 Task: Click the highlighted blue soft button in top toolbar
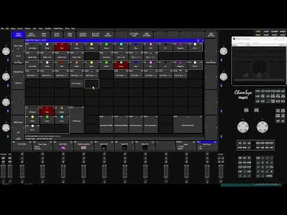pos(19,35)
